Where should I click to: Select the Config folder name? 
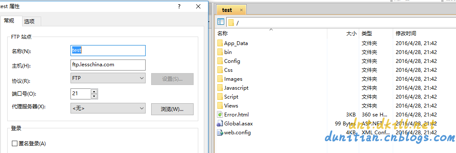coord(232,61)
